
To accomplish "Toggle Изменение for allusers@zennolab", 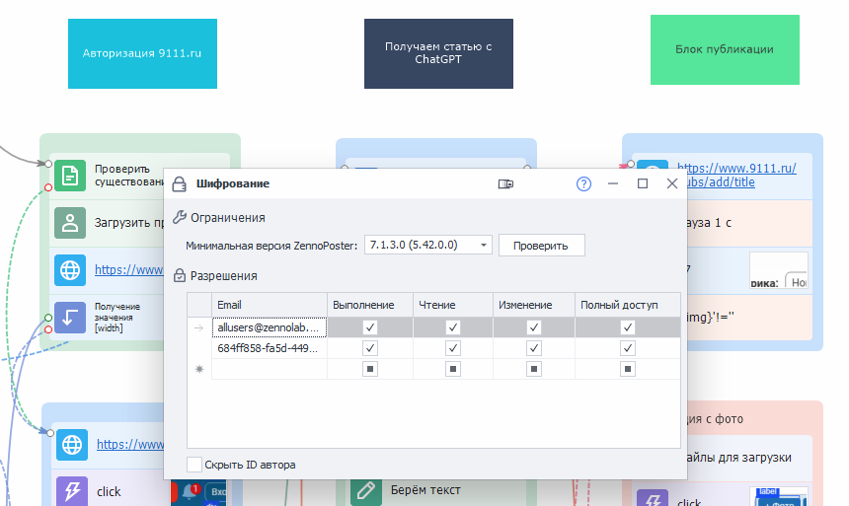I will [x=534, y=327].
